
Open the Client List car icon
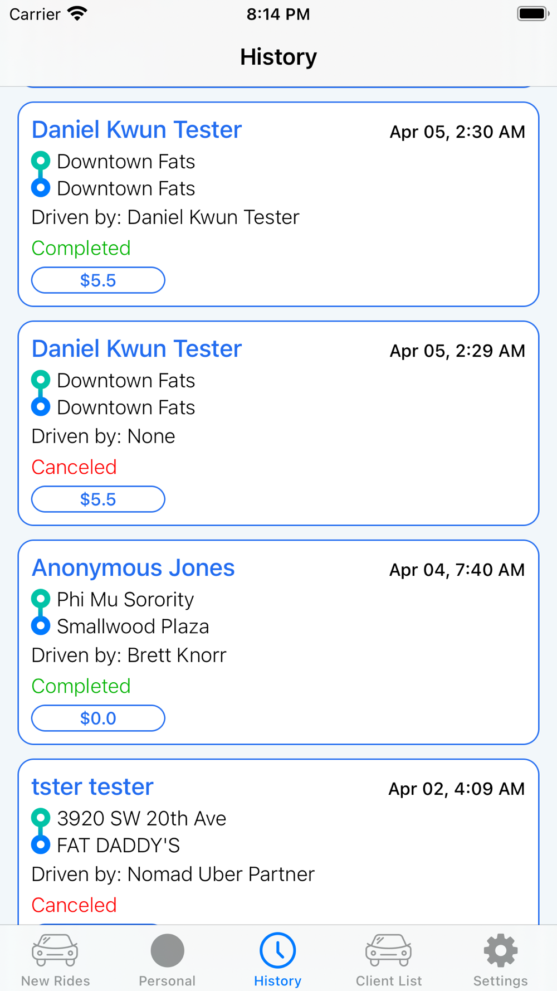(x=389, y=950)
